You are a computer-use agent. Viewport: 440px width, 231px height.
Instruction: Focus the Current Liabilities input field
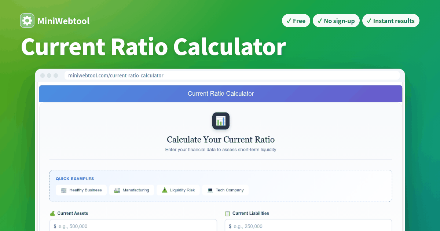click(308, 225)
